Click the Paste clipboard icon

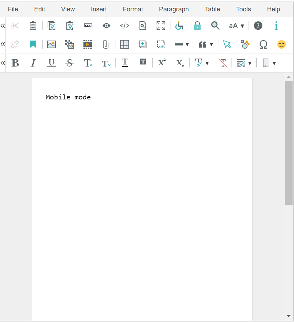click(x=33, y=26)
